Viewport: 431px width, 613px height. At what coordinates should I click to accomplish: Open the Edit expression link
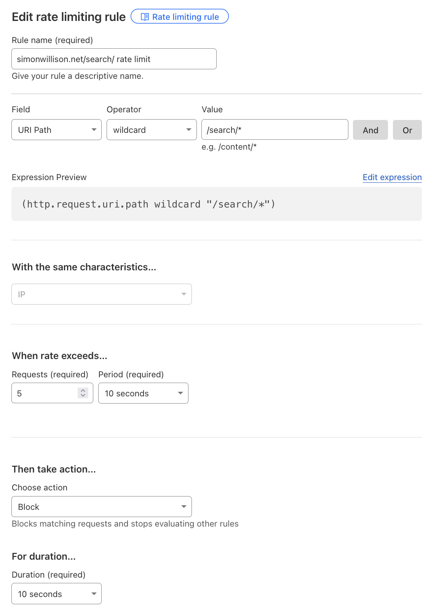pyautogui.click(x=392, y=177)
